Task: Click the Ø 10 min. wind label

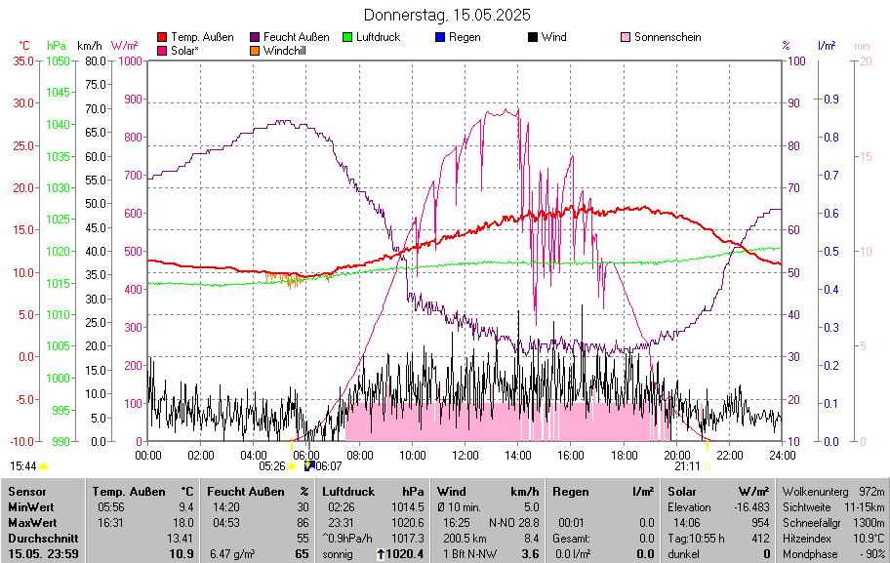Action: coord(459,507)
